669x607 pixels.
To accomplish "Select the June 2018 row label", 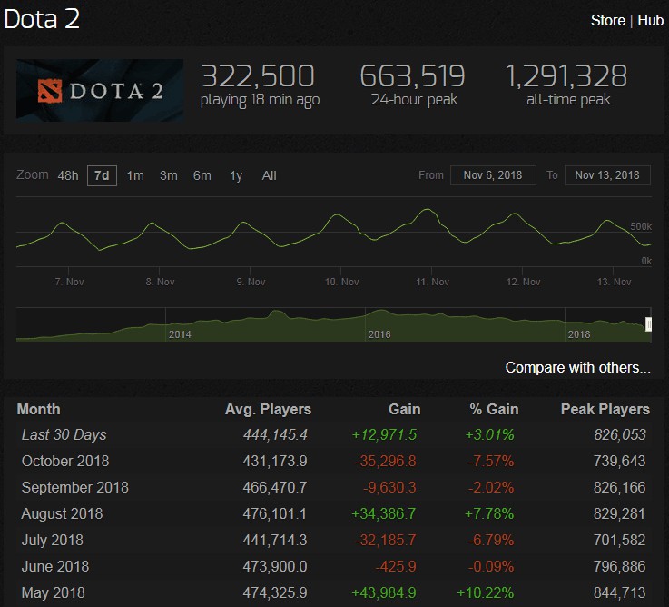I will point(55,566).
